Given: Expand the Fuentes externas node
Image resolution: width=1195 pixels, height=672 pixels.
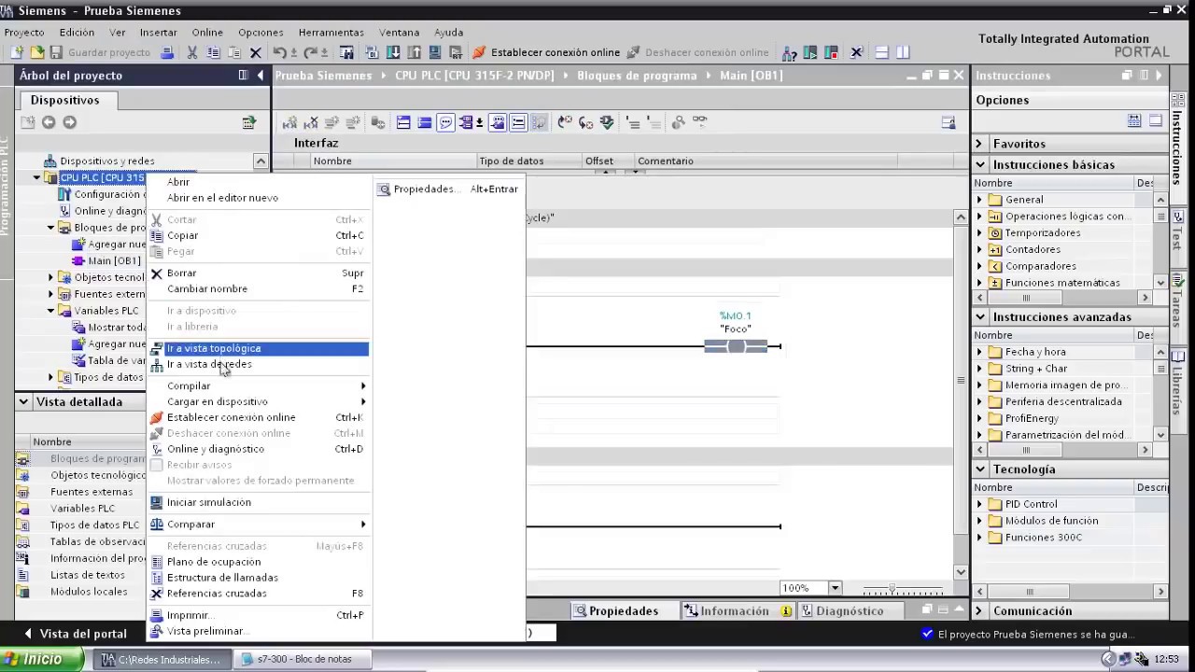Looking at the screenshot, I should [51, 294].
